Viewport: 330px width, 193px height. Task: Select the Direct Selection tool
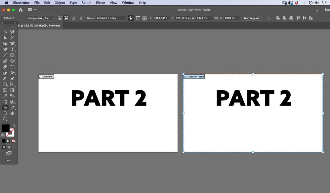5,38
